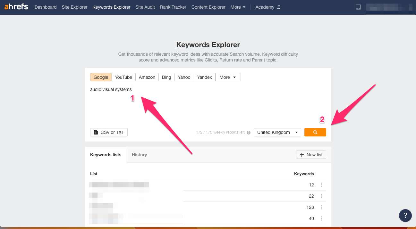
Task: Select the Keywords lists tab
Action: point(106,155)
